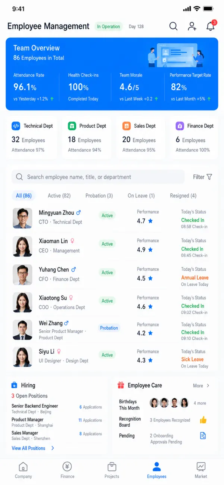Screen dimensions: 224x485
Task: Click Wei Zhang's performance star
Action: point(150,333)
